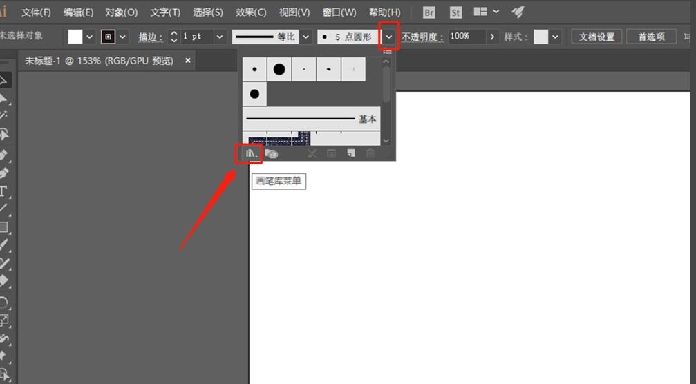Open the Brush Libraries menu icon
The image size is (696, 384).
pos(251,154)
